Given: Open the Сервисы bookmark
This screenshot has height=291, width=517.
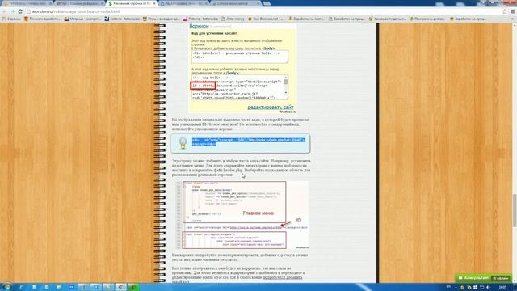Looking at the screenshot, I should pyautogui.click(x=11, y=19).
